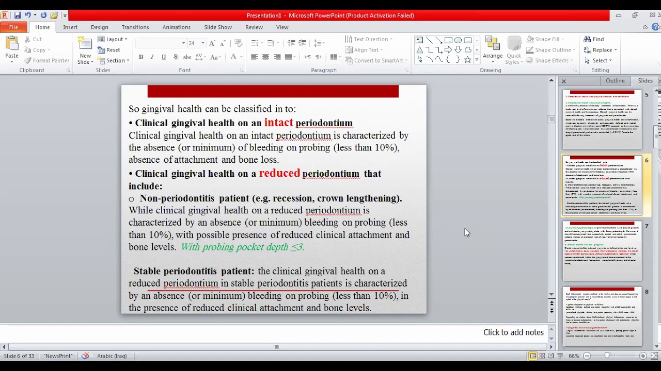Select the Isosceles Triangle shape
The height and width of the screenshot is (371, 661).
point(419,50)
